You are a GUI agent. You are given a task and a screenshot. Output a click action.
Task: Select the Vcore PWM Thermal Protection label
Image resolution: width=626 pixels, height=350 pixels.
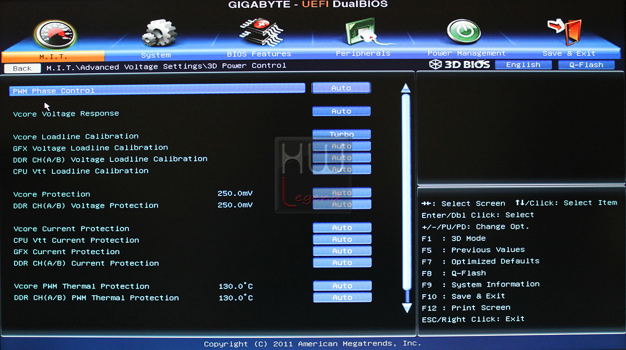(x=82, y=287)
